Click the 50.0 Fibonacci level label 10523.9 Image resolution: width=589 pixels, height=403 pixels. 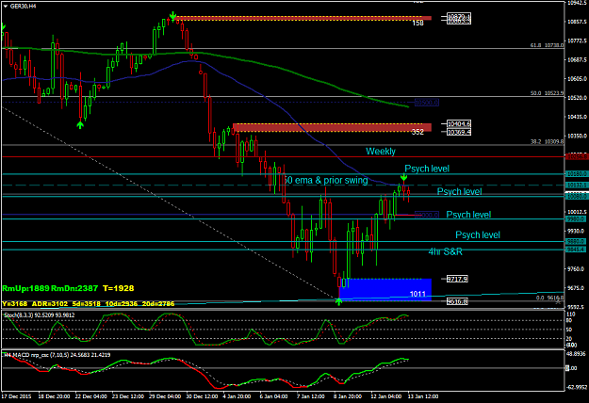pos(547,93)
